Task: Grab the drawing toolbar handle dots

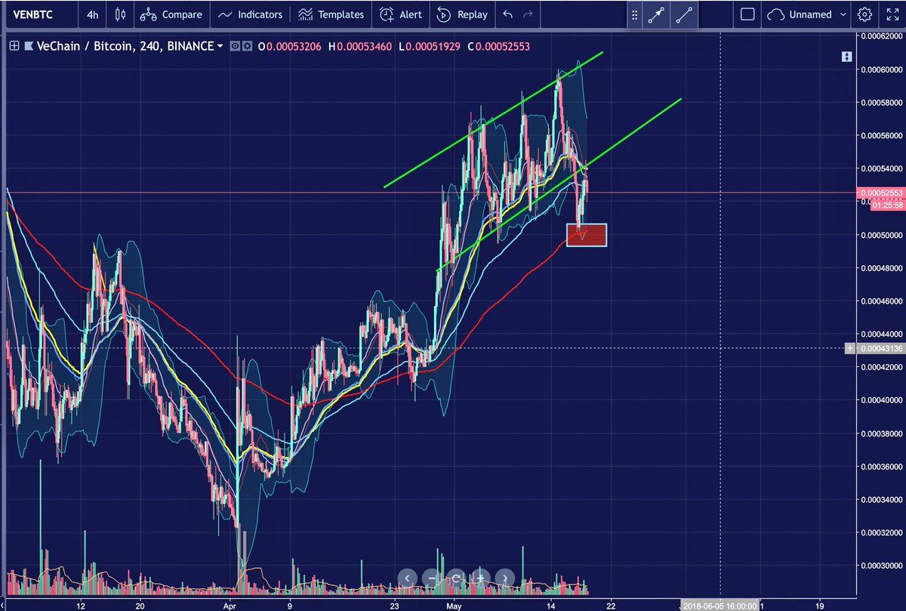Action: click(x=636, y=15)
